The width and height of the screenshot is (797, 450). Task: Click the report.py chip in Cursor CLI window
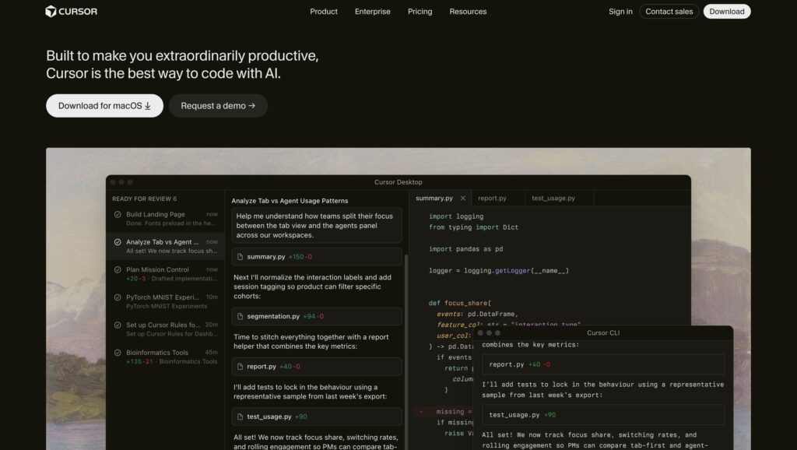[603, 364]
